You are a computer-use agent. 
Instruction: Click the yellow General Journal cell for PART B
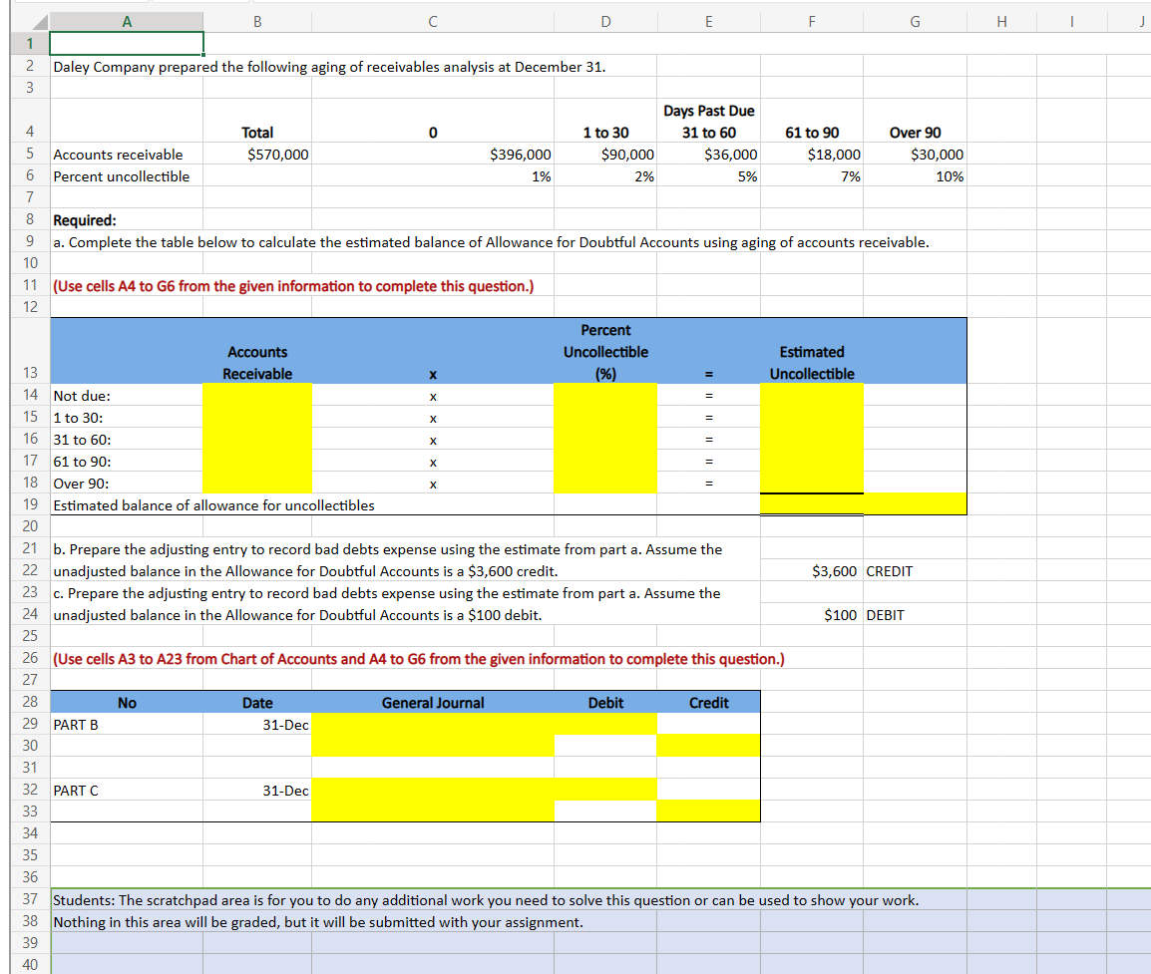pyautogui.click(x=433, y=724)
